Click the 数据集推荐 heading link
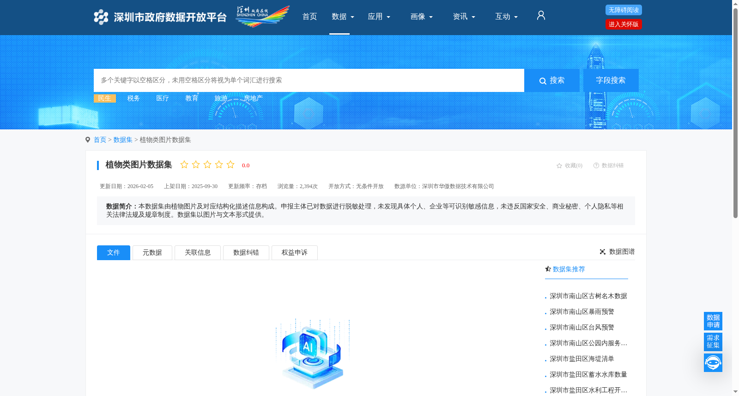Viewport: 739px width, 396px height. tap(569, 269)
